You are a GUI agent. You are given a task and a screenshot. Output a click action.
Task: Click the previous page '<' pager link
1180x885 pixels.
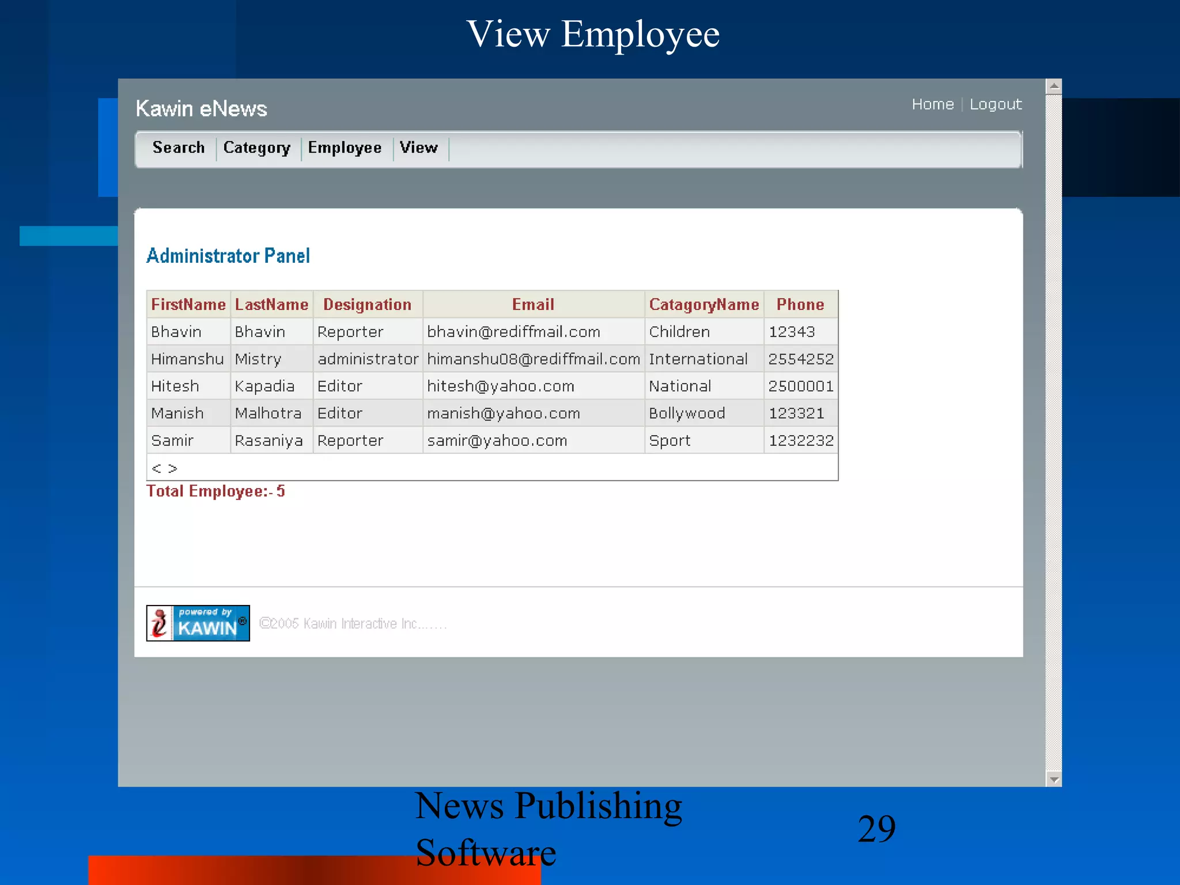(x=156, y=468)
